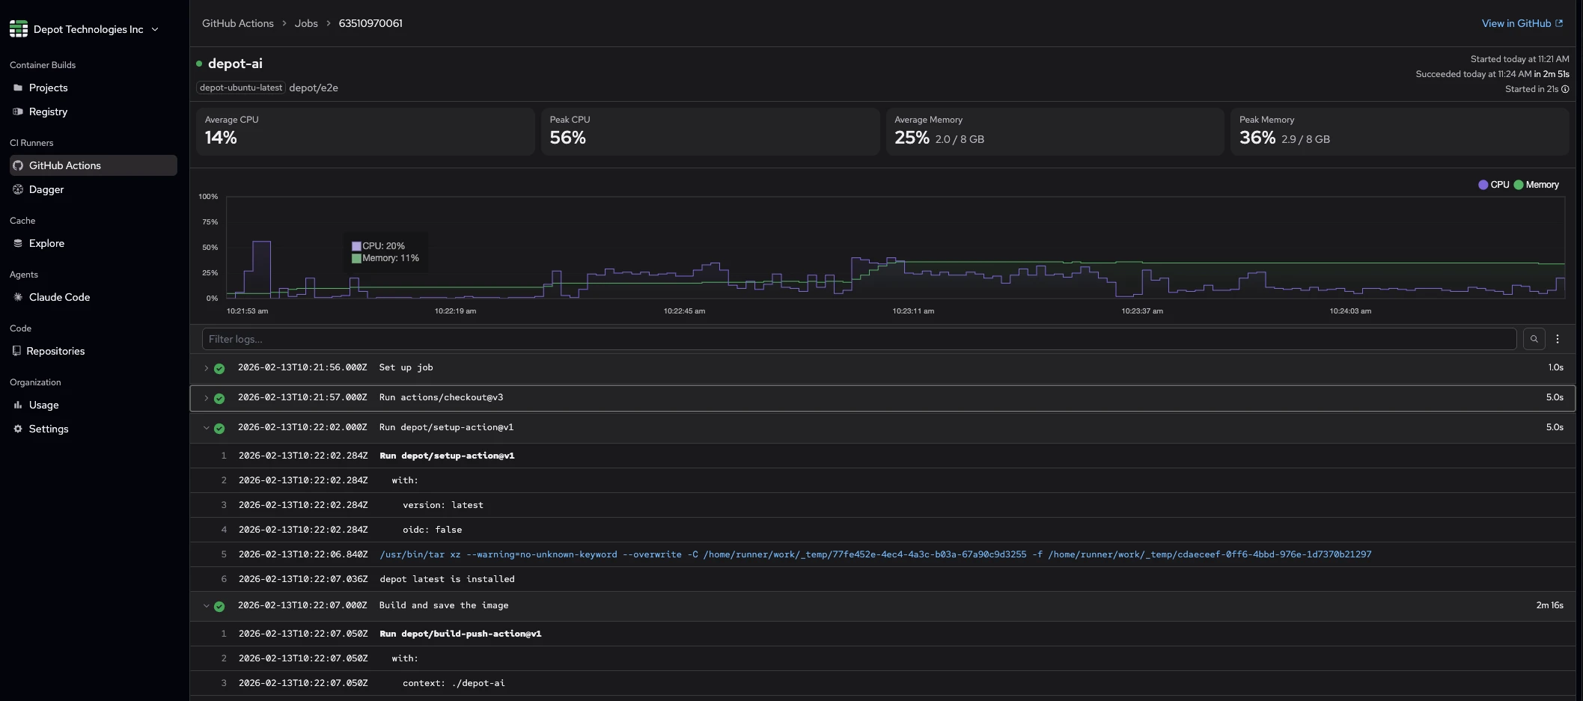Click the info icon beside Started in 21s

(1565, 89)
